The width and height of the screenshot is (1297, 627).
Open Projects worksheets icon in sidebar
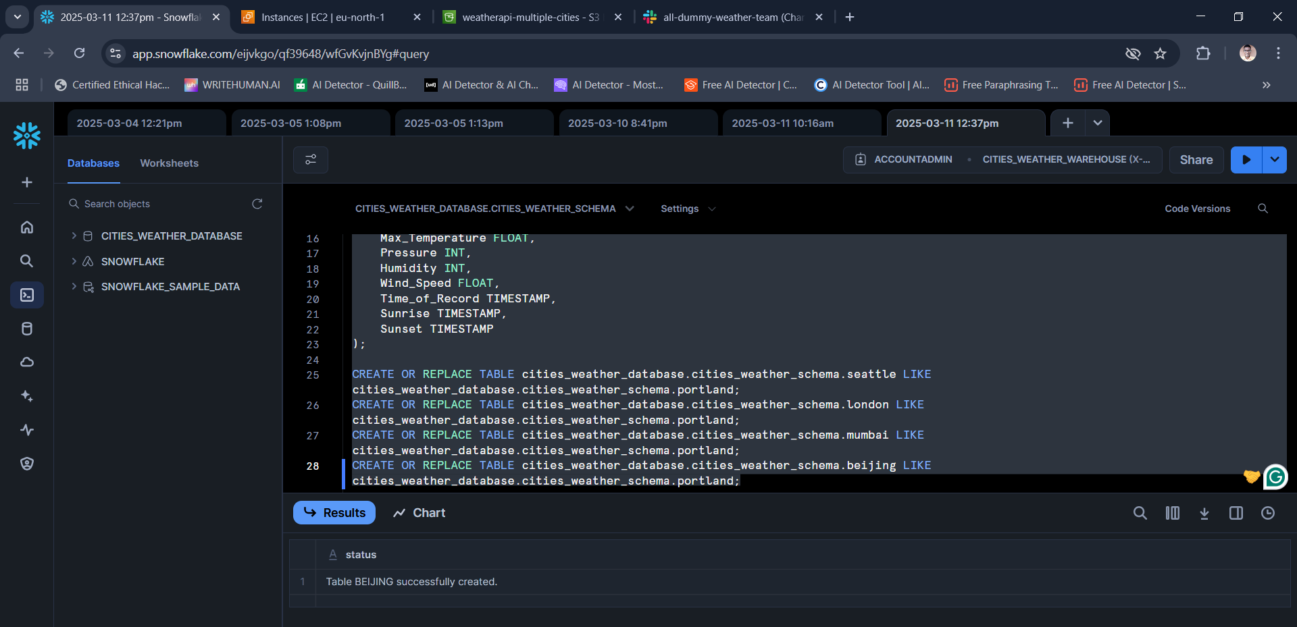(27, 295)
